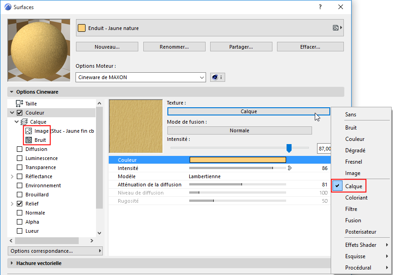393x275 pixels.
Task: Click the texture thumbnail preview square
Action: pos(135,126)
